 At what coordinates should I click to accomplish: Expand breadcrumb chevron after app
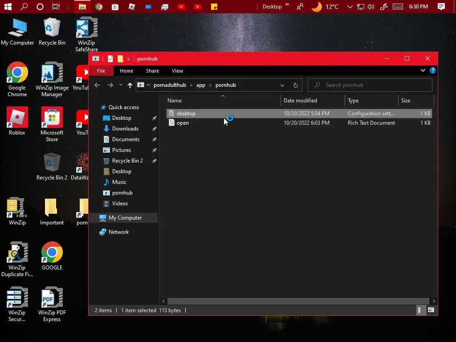[210, 85]
